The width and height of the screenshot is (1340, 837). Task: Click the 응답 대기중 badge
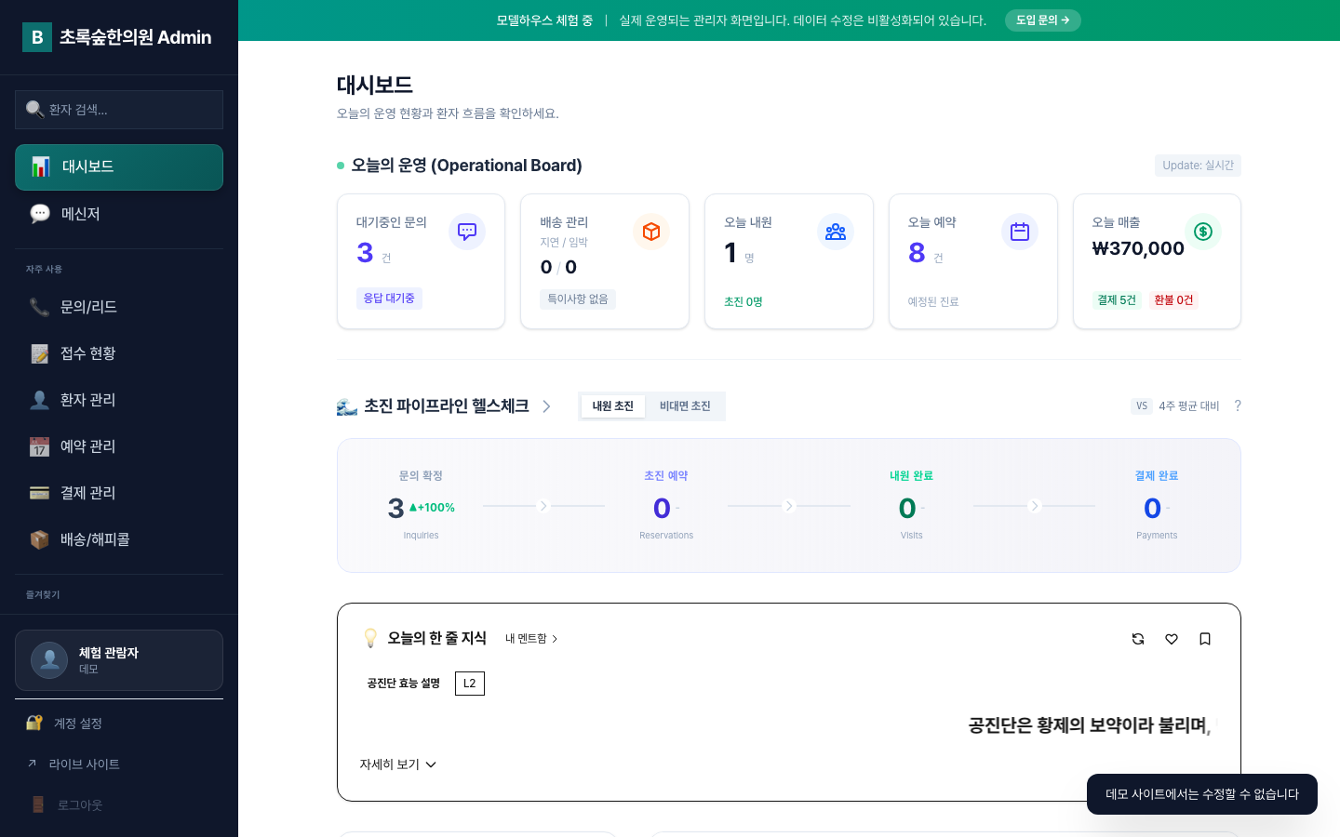pos(389,299)
